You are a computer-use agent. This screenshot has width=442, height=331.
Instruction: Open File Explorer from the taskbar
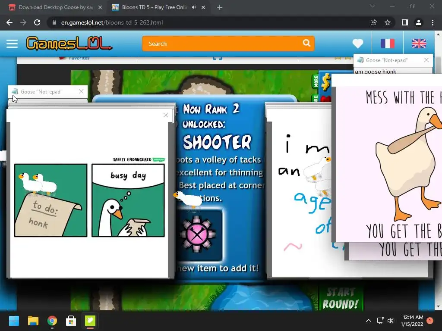pos(33,321)
